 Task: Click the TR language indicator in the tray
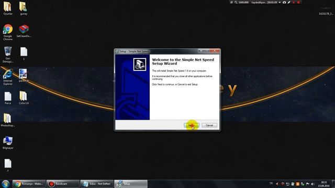[271, 183]
